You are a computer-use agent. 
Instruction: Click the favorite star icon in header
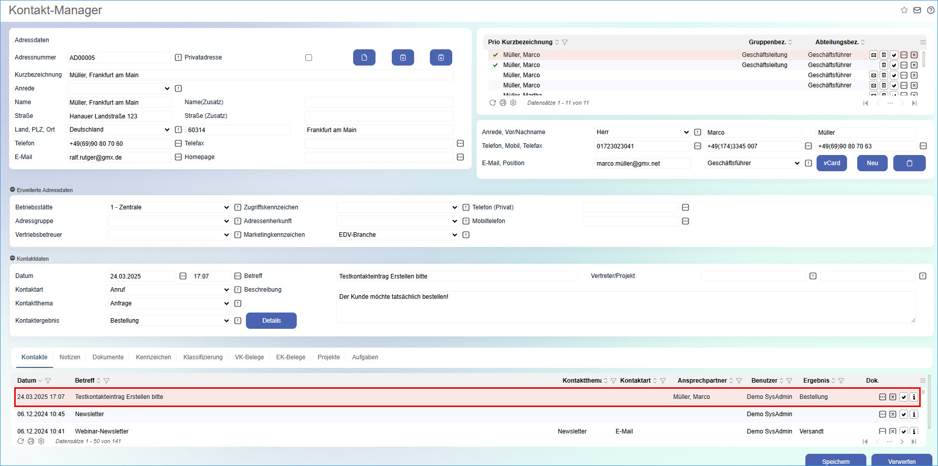904,10
